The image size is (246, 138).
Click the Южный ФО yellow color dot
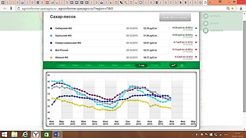tap(52, 57)
